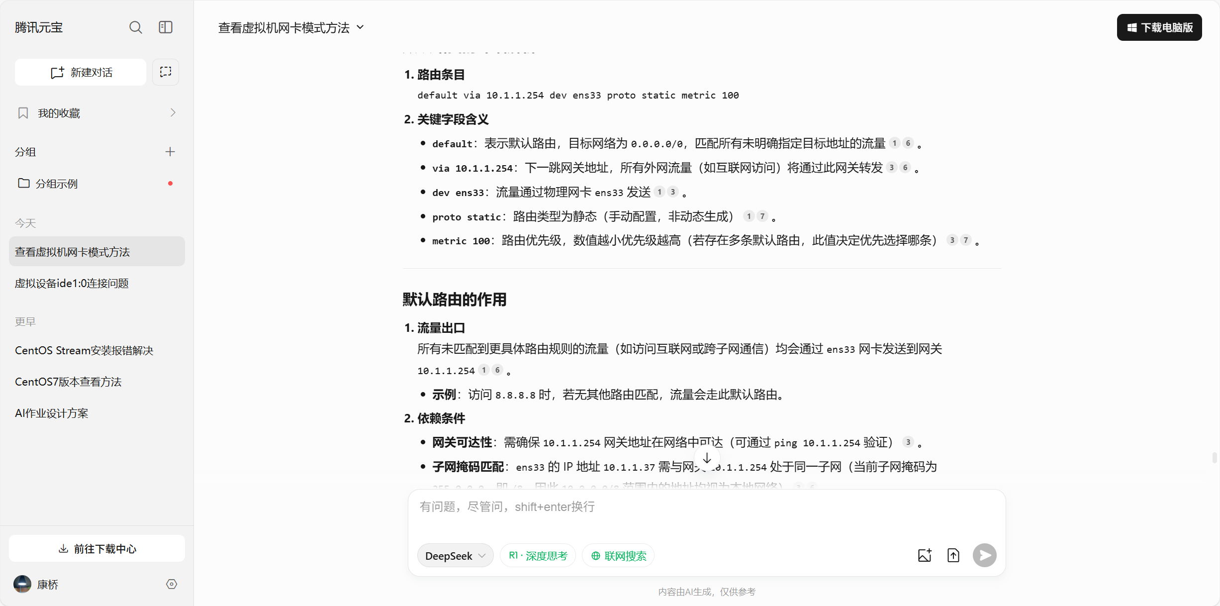1220x606 pixels.
Task: Expand 我的收藏 favorites chevron
Action: [173, 113]
